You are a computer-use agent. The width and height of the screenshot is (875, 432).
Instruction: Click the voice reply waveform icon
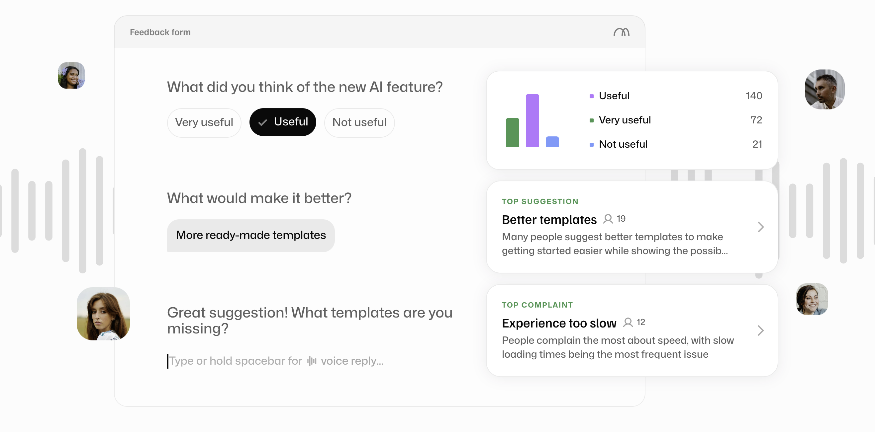tap(312, 361)
